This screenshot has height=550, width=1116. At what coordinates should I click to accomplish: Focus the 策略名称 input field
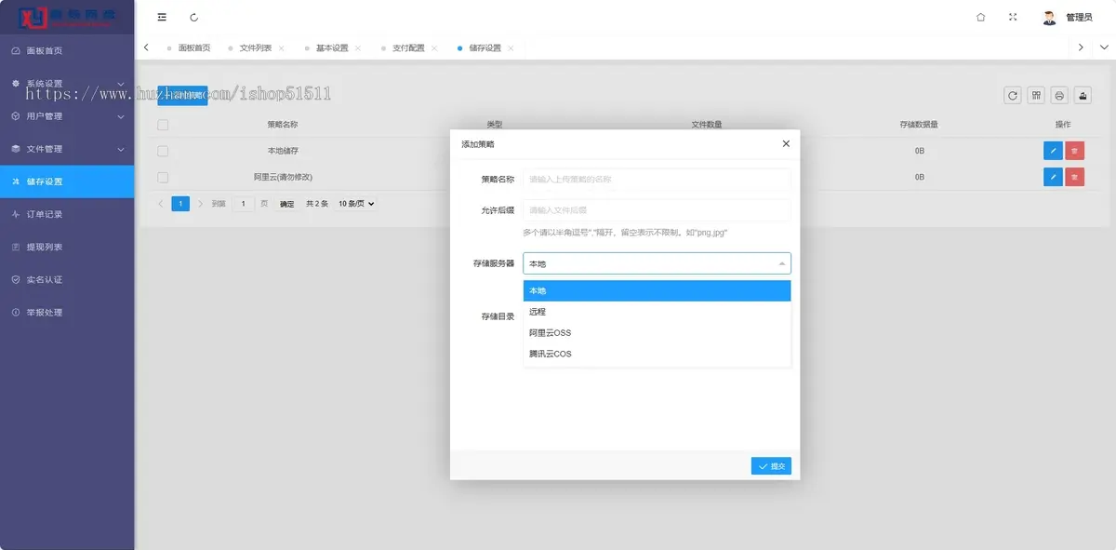point(657,179)
